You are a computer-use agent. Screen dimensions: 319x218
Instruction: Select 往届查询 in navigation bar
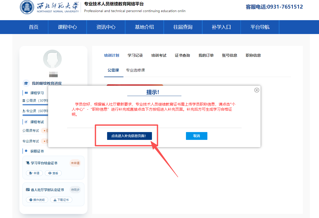coord(183,27)
